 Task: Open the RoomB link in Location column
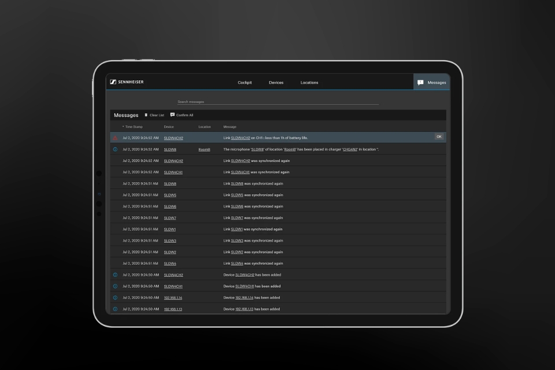click(x=204, y=149)
